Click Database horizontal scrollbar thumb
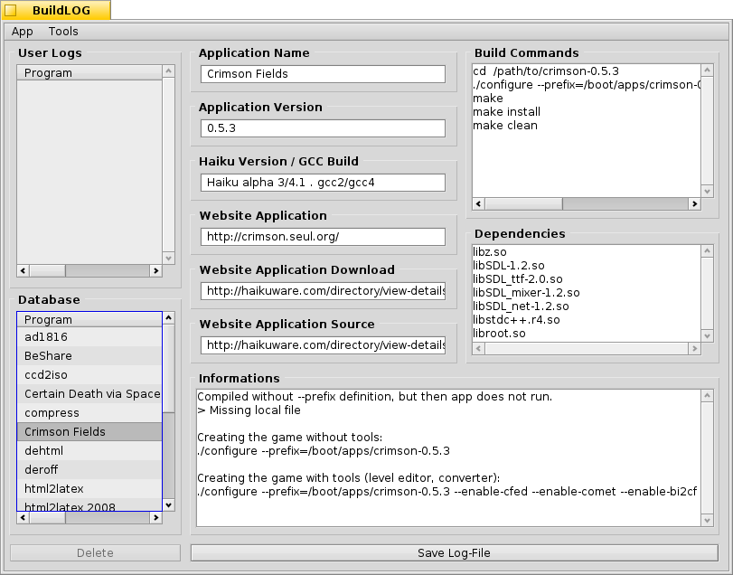The height and width of the screenshot is (575, 733). 47,517
